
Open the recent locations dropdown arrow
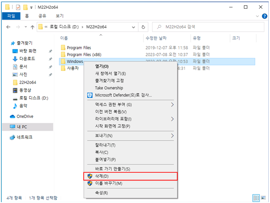coord(26,27)
